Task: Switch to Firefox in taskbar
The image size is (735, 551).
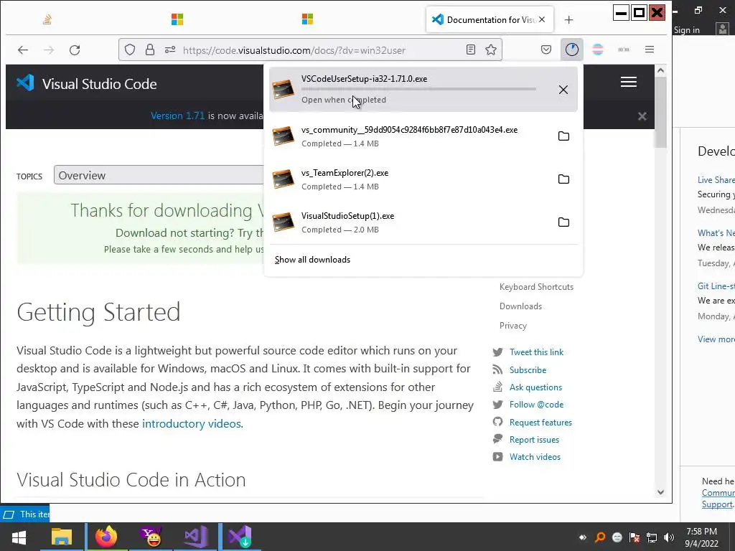Action: pyautogui.click(x=106, y=537)
